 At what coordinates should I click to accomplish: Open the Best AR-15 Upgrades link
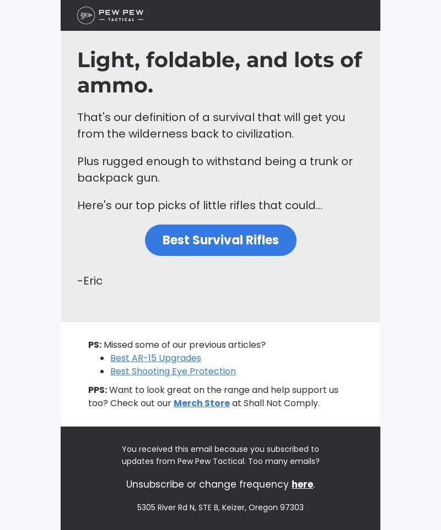[x=155, y=358]
